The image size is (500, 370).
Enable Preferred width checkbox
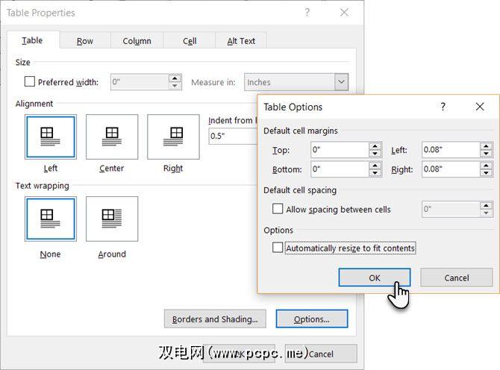(30, 81)
